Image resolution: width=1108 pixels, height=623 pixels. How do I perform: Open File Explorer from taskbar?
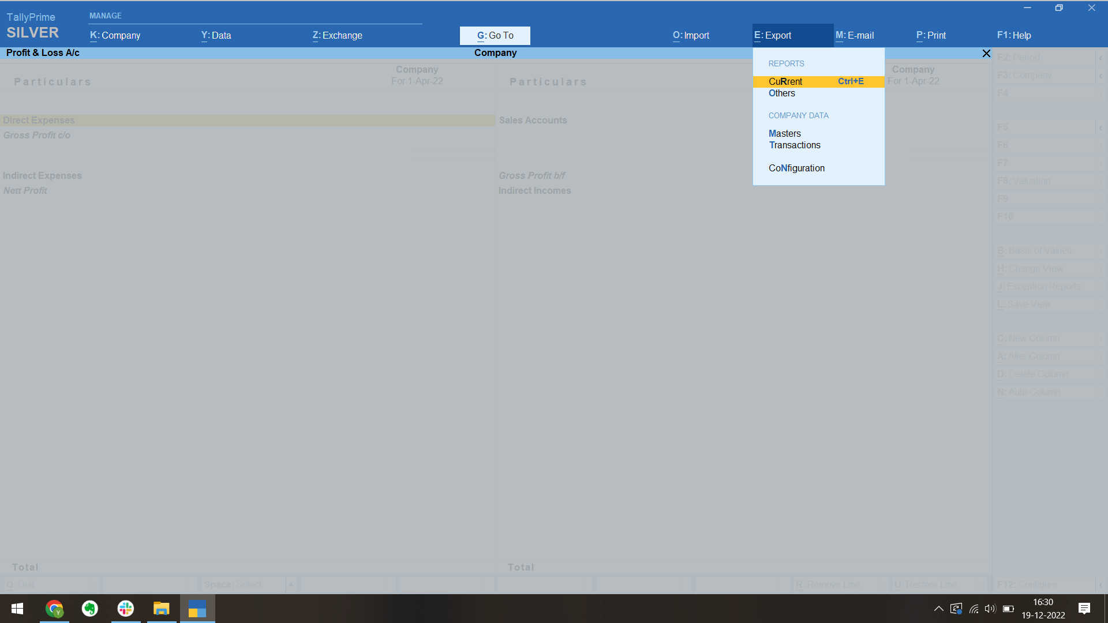pos(162,609)
